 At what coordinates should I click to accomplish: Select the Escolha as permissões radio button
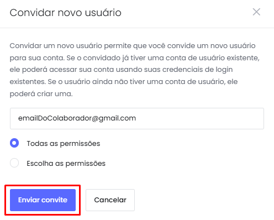point(14,163)
